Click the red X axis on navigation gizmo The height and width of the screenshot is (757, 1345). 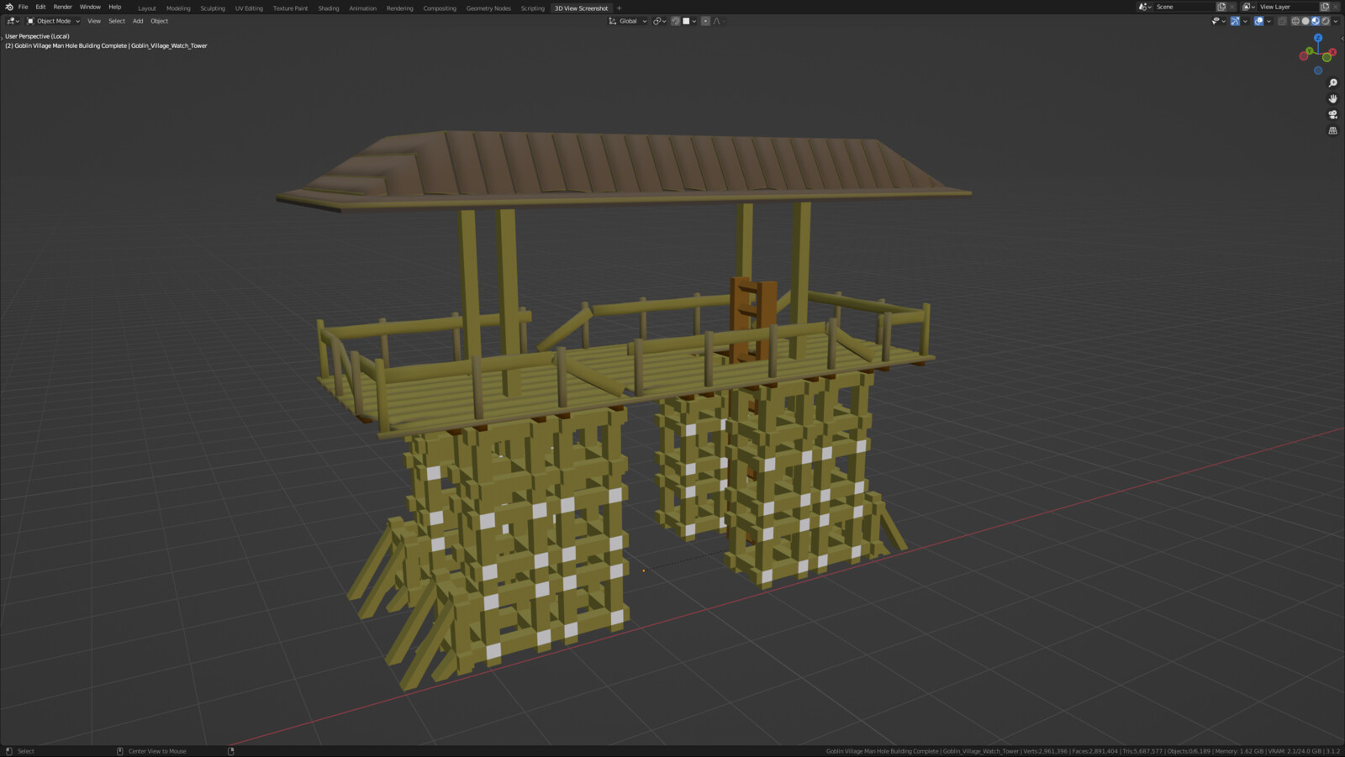(1332, 52)
